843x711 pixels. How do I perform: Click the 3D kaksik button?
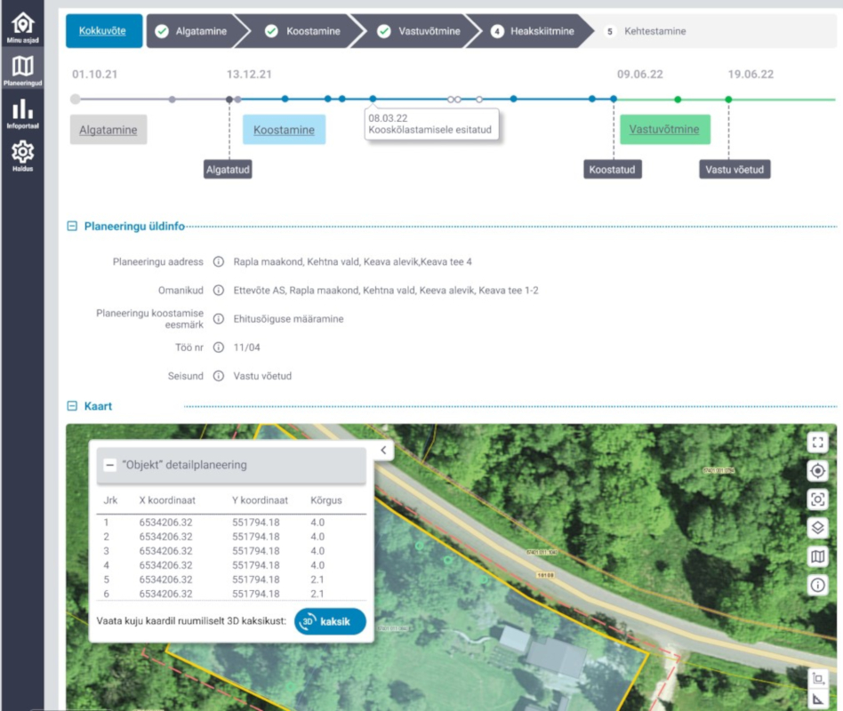(x=330, y=621)
